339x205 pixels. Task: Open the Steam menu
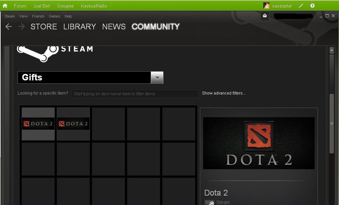click(9, 16)
